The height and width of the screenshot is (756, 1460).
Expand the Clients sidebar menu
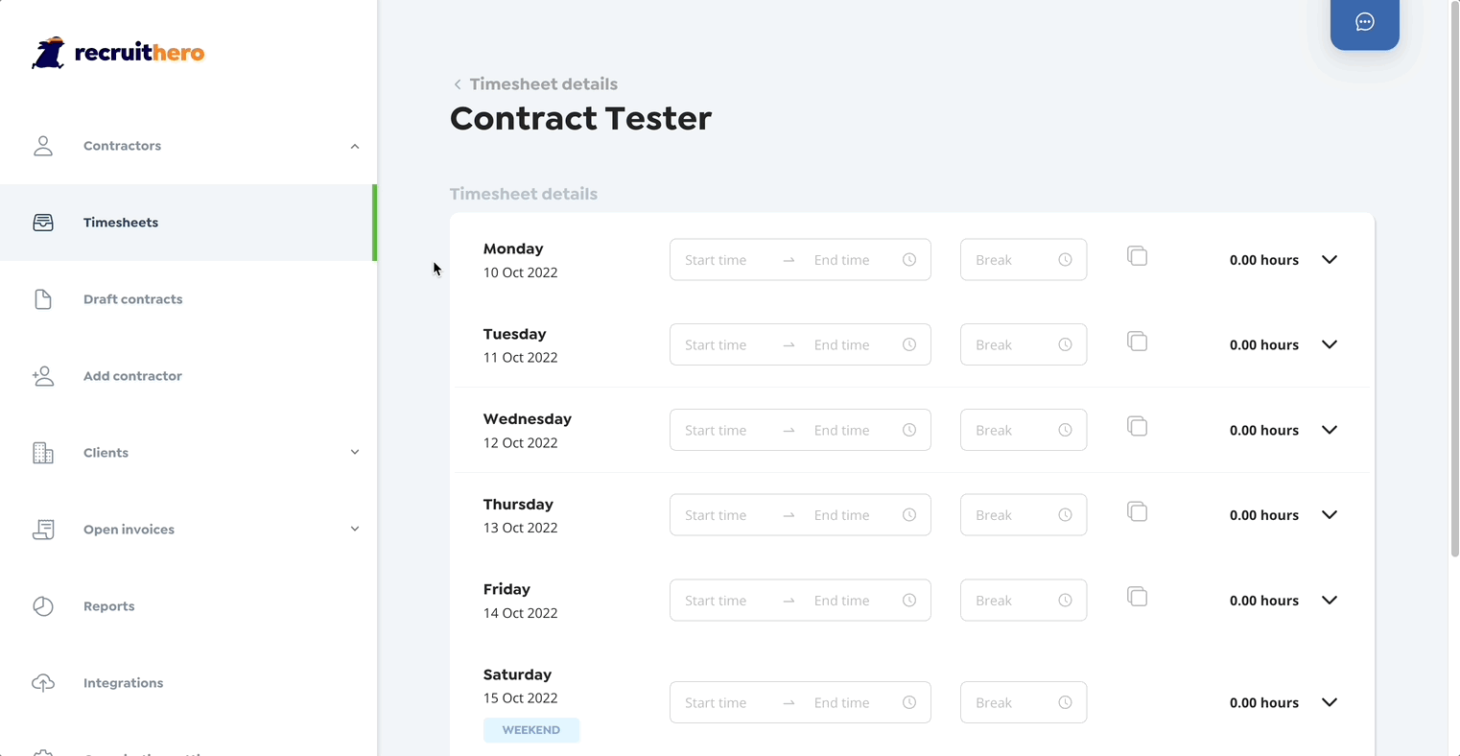[x=355, y=453]
